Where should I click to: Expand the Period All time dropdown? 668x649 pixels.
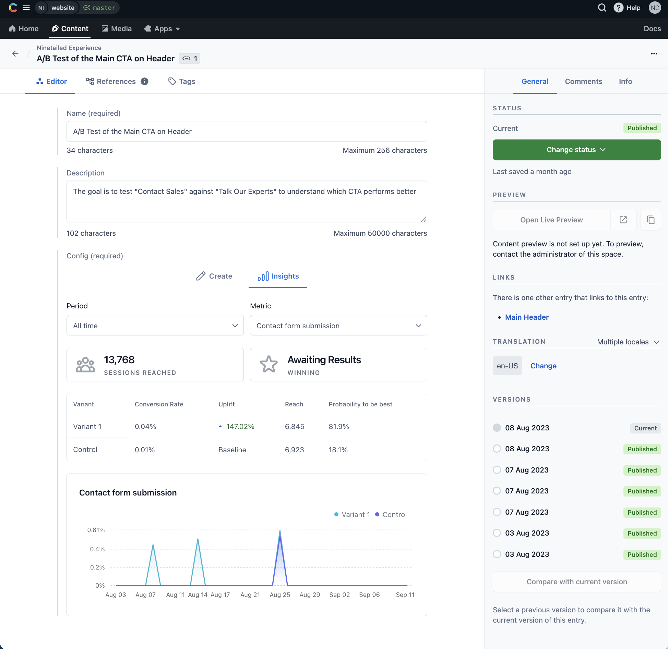pyautogui.click(x=155, y=326)
